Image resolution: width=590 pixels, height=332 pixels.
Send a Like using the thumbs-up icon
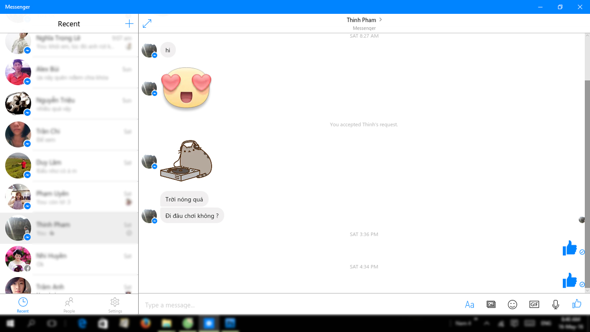point(577,304)
